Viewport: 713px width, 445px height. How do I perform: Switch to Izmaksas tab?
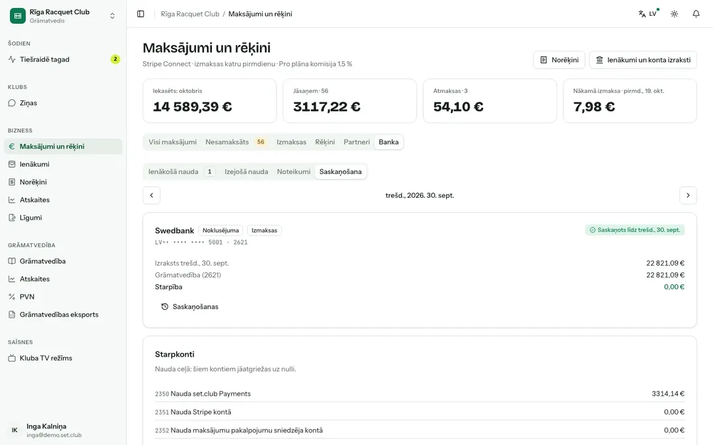(x=292, y=142)
